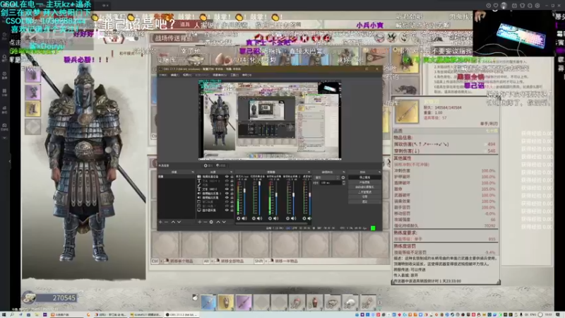The image size is (565, 318).
Task: Toggle visibility of 文本 (GDI+) source
Action: 227,189
